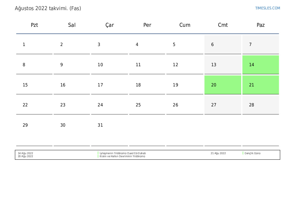The image size is (295, 209).
Task: Select the gray Saturday cell 6
Action: coord(223,44)
